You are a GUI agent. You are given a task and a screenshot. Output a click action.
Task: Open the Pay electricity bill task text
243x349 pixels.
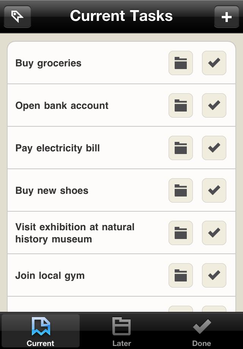pyautogui.click(x=57, y=148)
